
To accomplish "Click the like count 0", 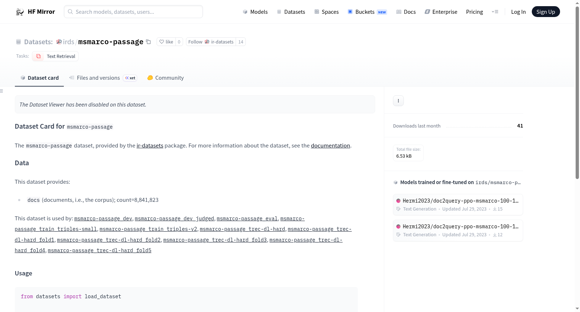I will [179, 42].
